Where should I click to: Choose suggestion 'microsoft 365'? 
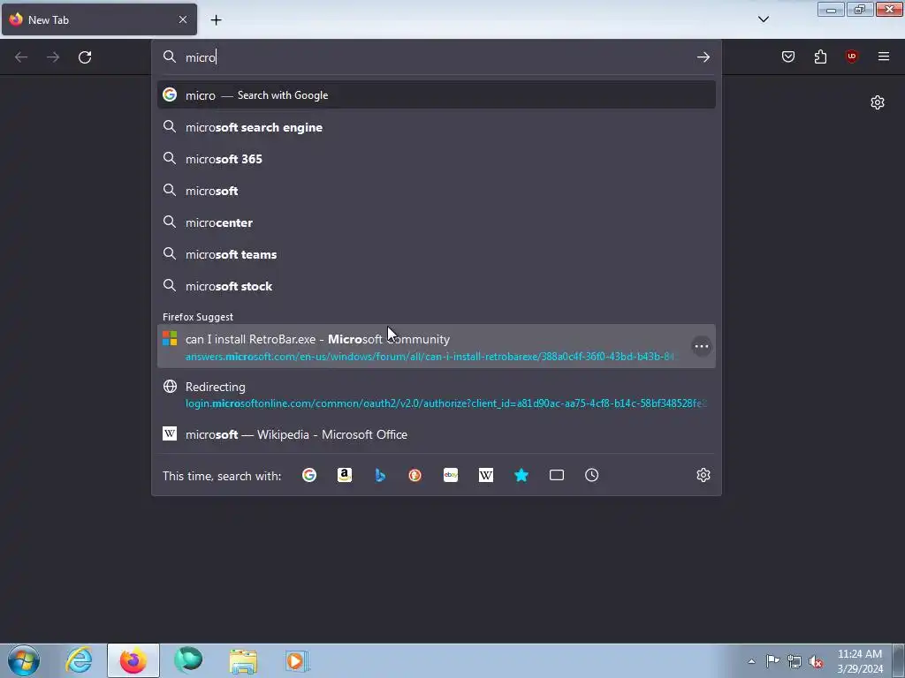click(437, 159)
